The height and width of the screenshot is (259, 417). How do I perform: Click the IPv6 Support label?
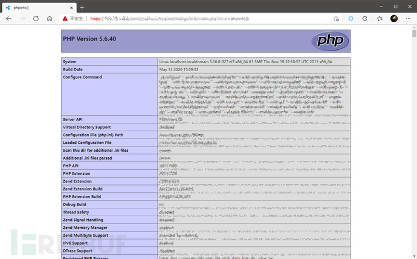coord(76,243)
